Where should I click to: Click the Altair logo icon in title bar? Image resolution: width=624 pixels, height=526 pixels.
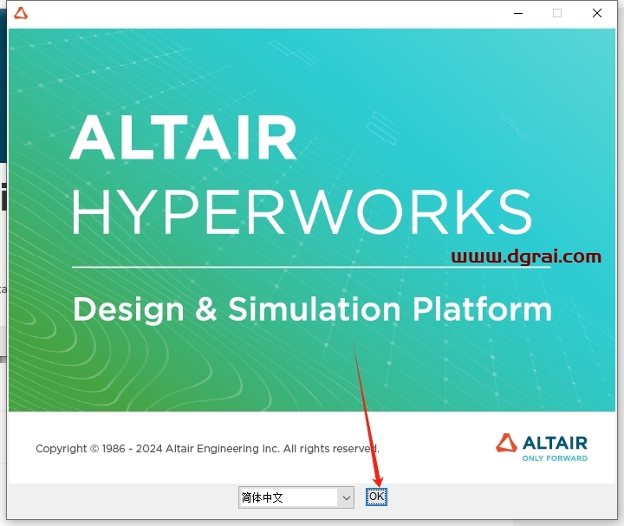pyautogui.click(x=21, y=13)
